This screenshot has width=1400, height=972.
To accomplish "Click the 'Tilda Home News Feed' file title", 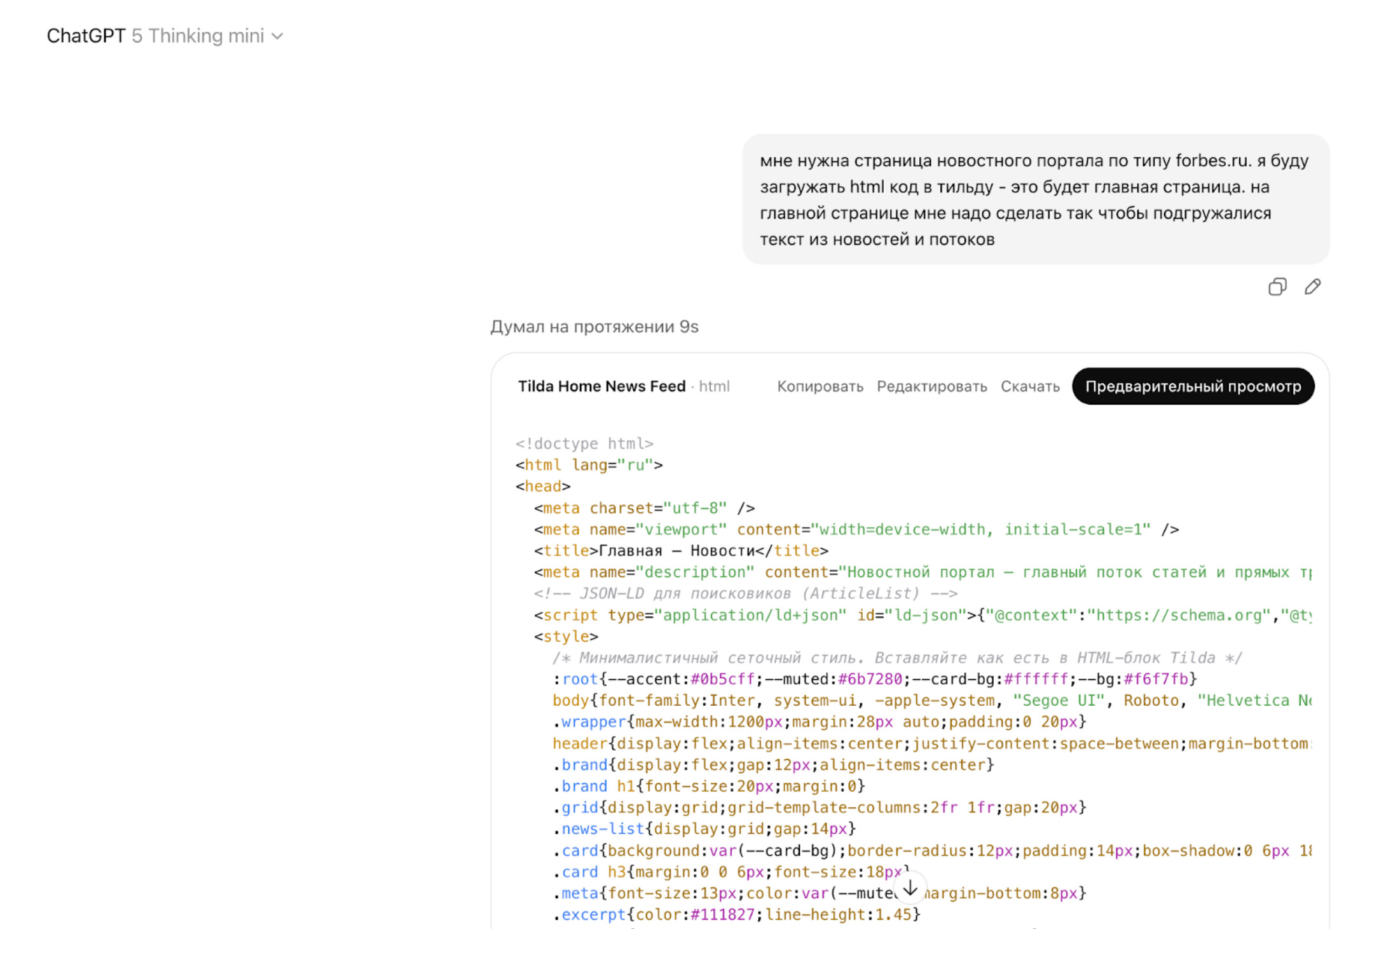I will coord(601,386).
